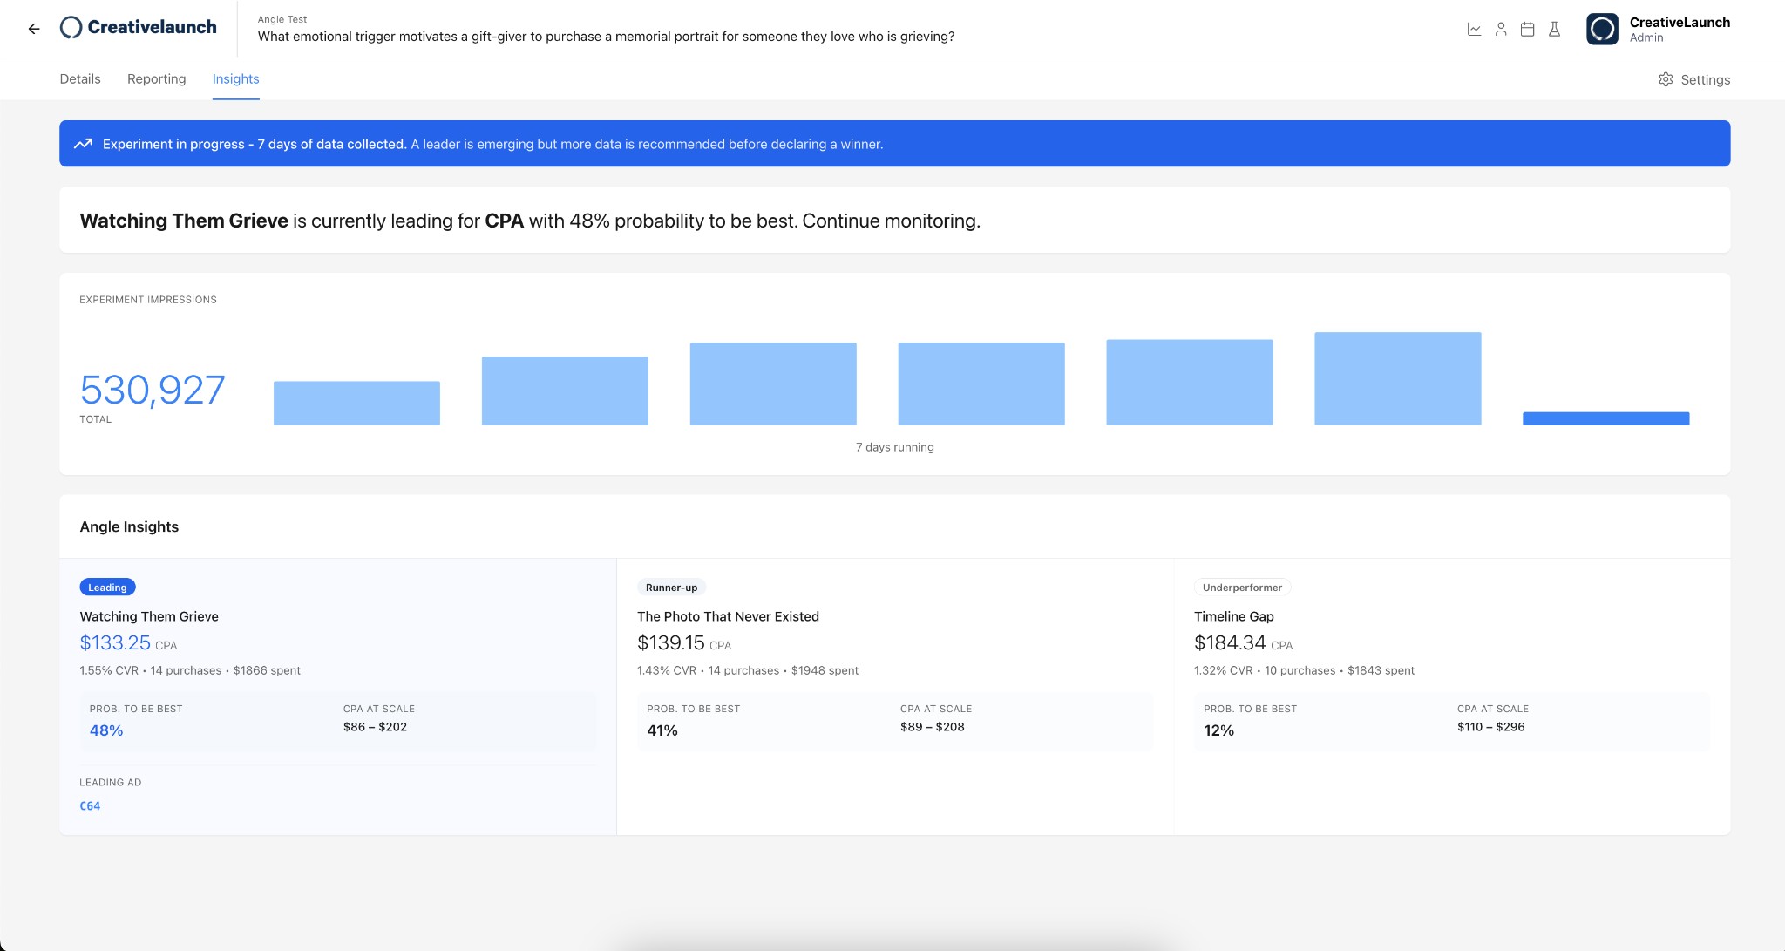
Task: Click the CreativeLaunch admin avatar
Action: point(1602,30)
